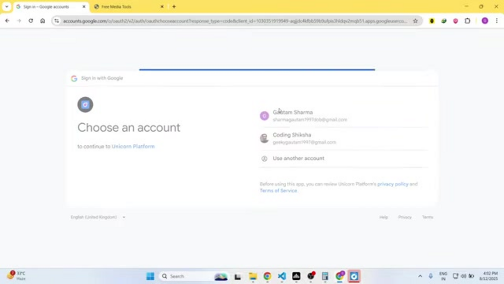Image resolution: width=504 pixels, height=284 pixels.
Task: Select Use another account
Action: point(298,158)
